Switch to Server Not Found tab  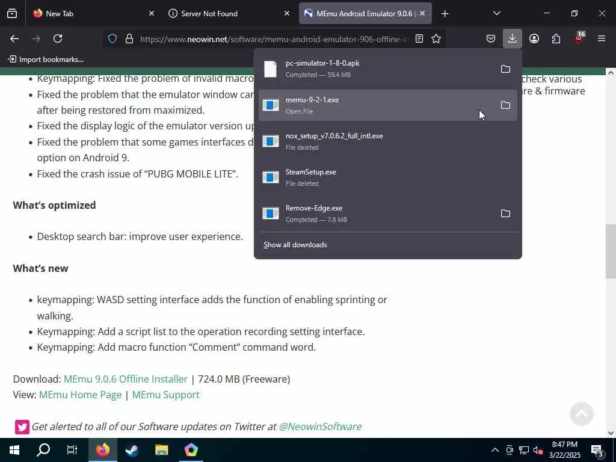click(228, 13)
